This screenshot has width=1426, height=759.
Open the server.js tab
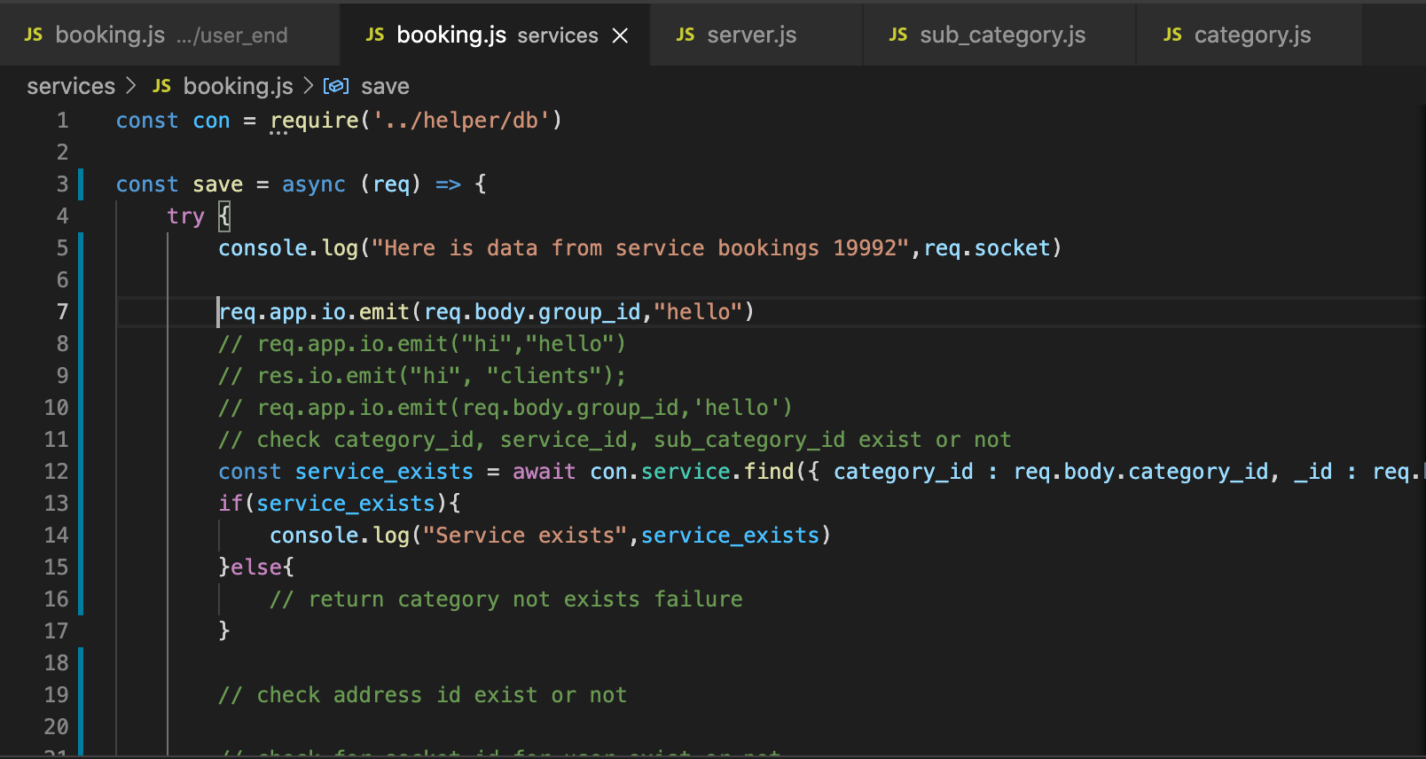click(756, 35)
